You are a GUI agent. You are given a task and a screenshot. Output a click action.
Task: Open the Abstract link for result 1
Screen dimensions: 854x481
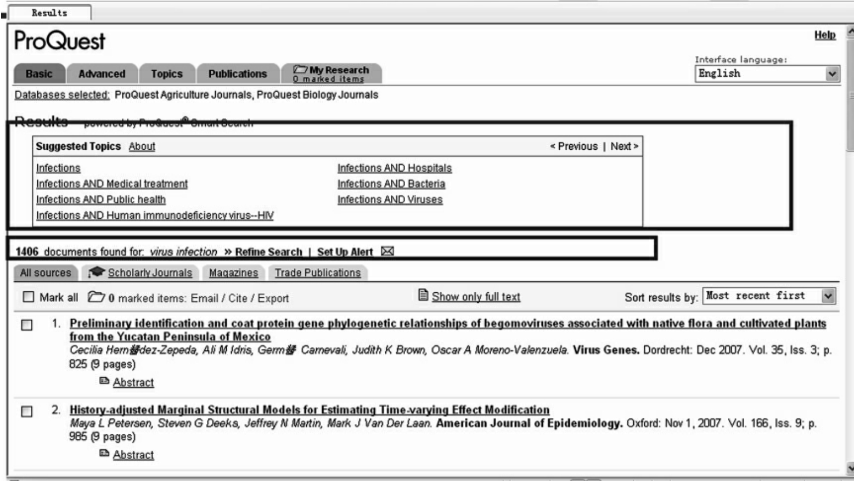pos(133,382)
